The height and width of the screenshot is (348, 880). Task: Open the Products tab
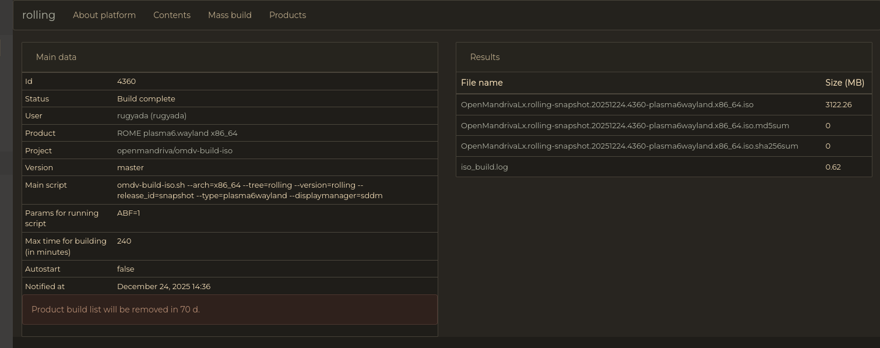click(287, 15)
